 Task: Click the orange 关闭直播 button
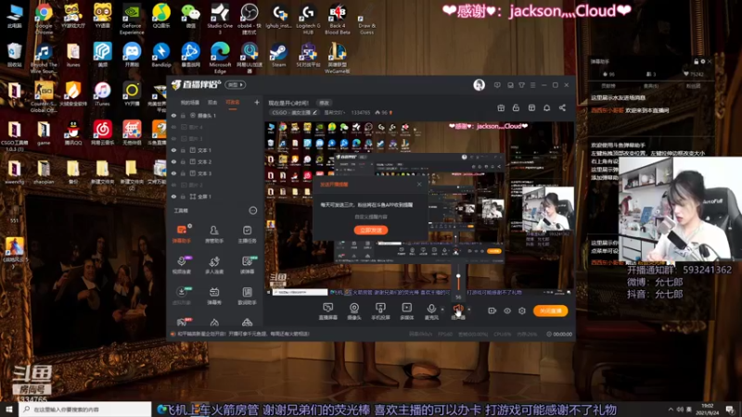click(x=550, y=310)
